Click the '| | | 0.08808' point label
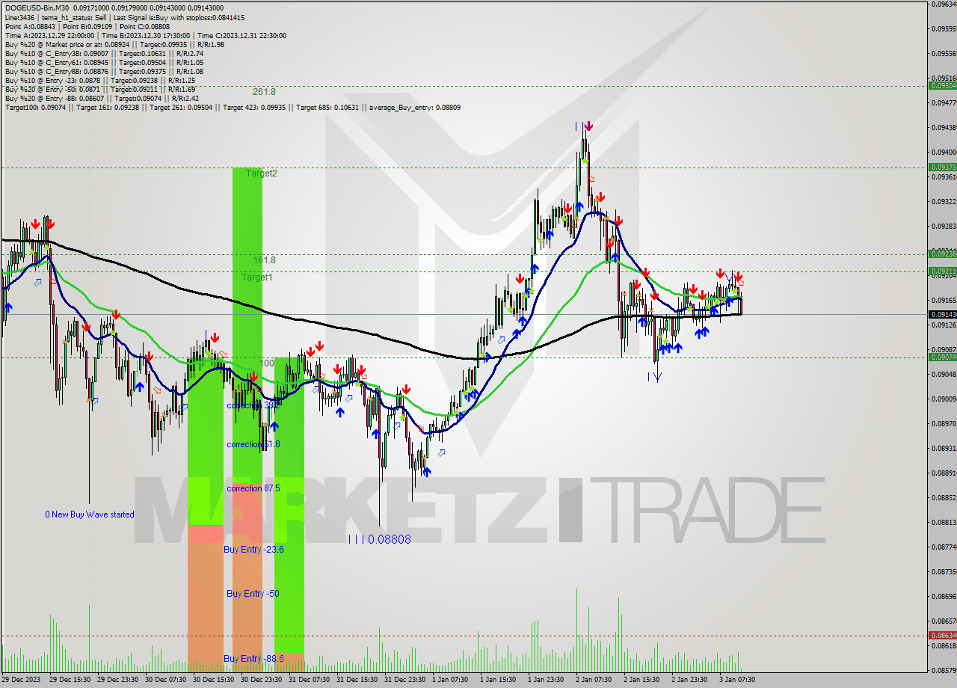This screenshot has height=688, width=957. click(x=380, y=538)
